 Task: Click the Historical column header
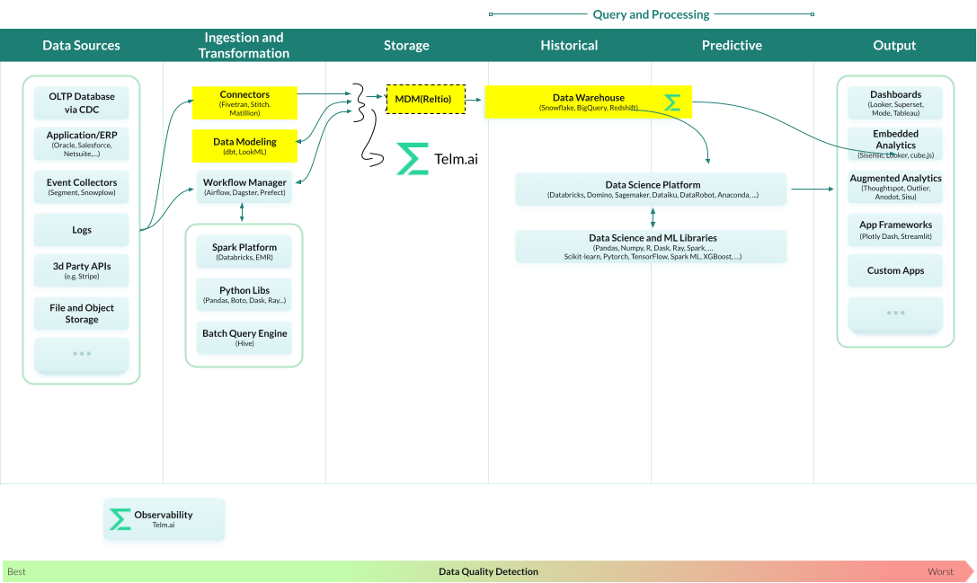(569, 46)
